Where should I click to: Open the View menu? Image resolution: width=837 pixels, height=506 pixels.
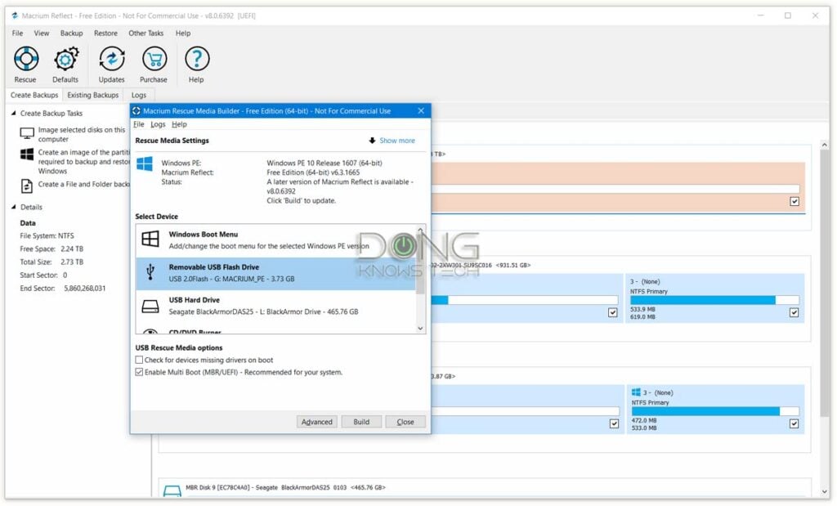42,33
